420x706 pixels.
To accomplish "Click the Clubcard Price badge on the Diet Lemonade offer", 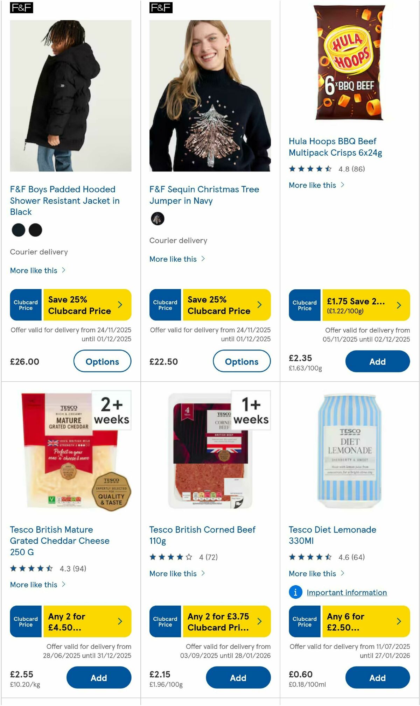I will (x=304, y=621).
